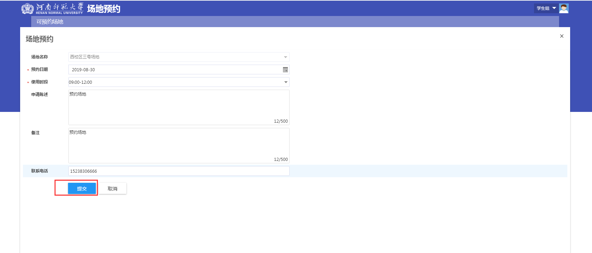Click the 西校区三号场地 venue name field
Screen dimensions: 592x253
(x=174, y=57)
